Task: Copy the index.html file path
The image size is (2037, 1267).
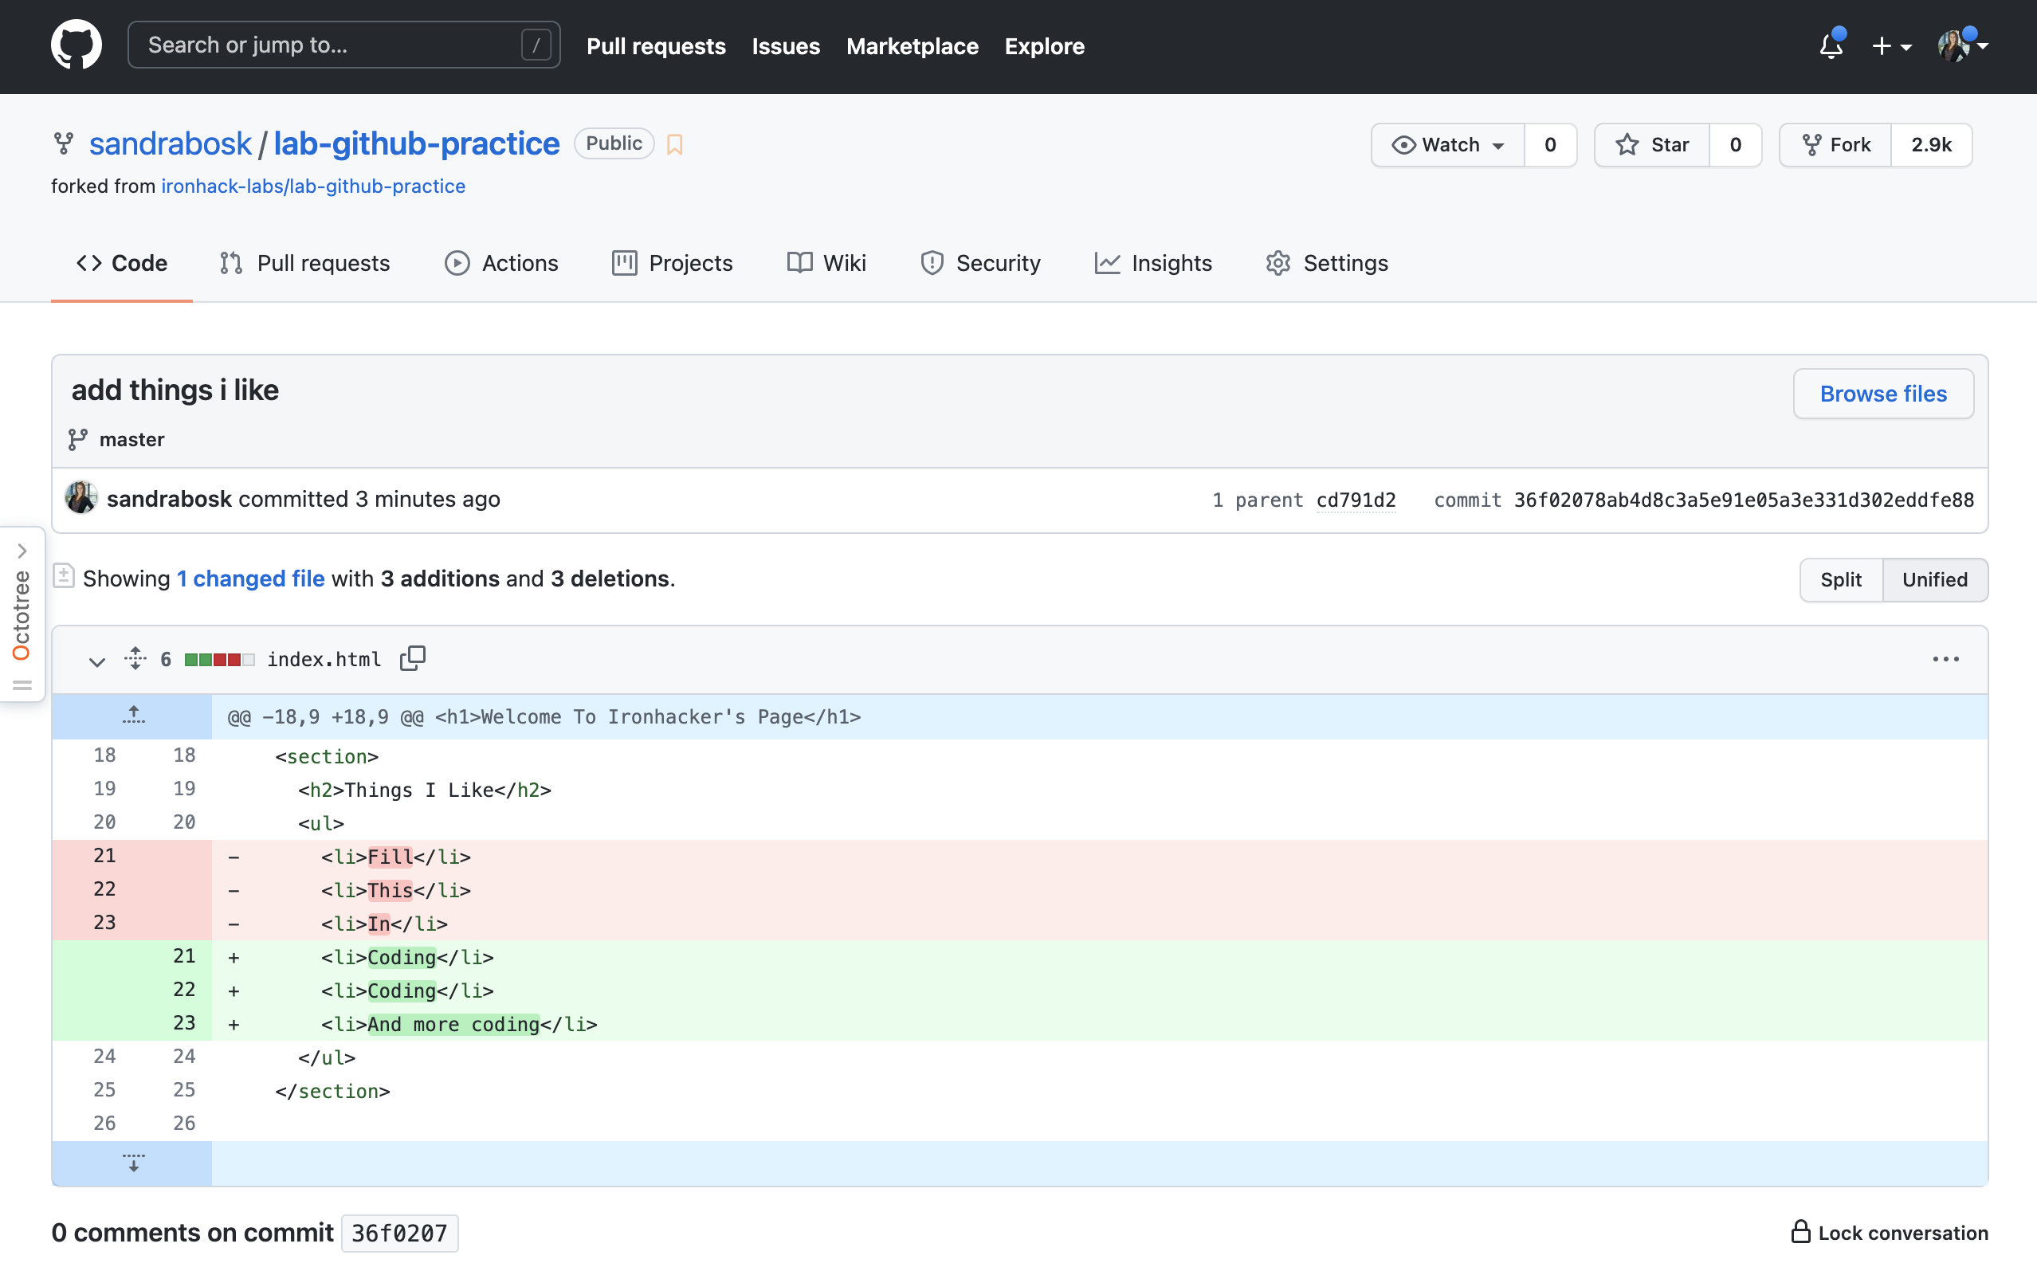Action: coord(412,659)
